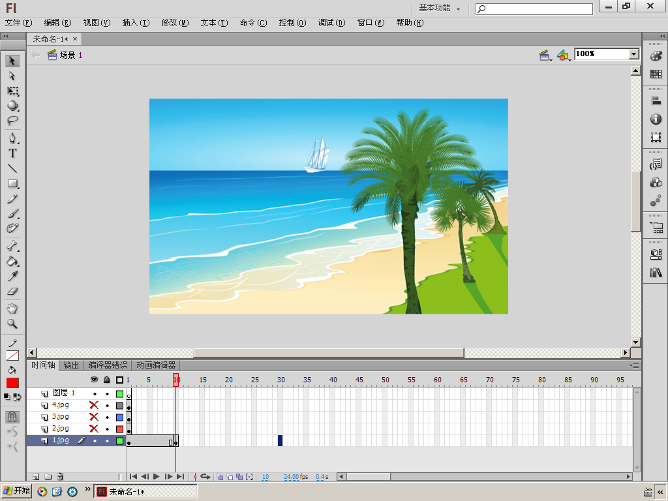Open the 基本功能 workspace dropdown
Screen dimensions: 668x501
(439, 8)
